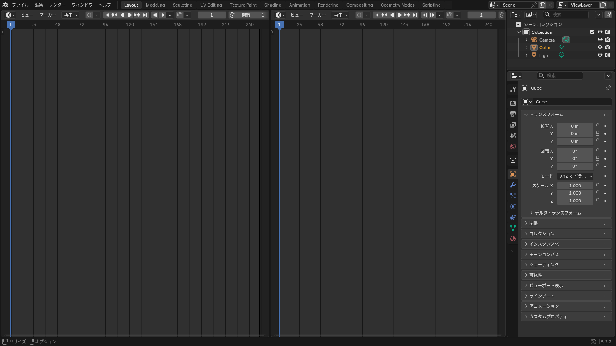This screenshot has height=346, width=616.
Task: Expand the 関係 panel
Action: (x=566, y=223)
